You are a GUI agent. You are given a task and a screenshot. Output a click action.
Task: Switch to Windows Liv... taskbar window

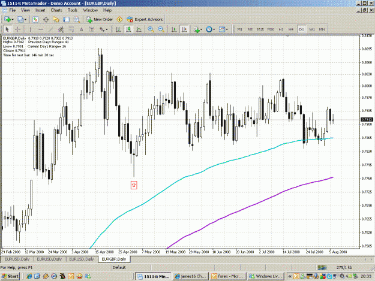point(265,276)
